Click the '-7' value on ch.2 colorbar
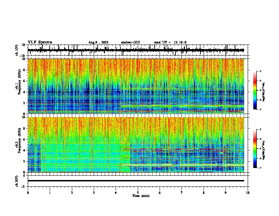 (x=260, y=168)
